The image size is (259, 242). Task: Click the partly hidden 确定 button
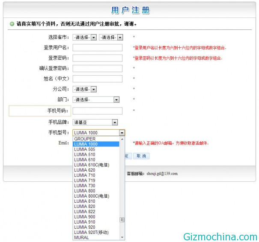[128, 156]
